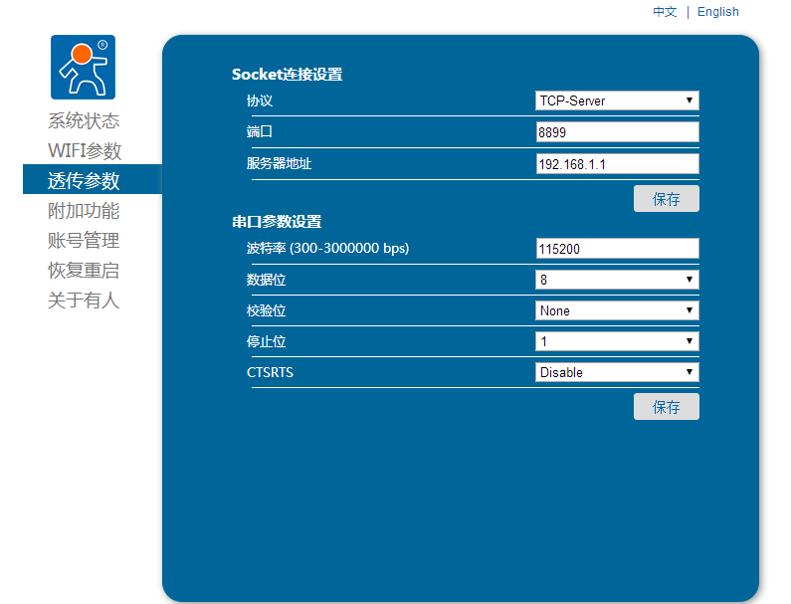Go to the WIFI参数 page

tap(85, 151)
